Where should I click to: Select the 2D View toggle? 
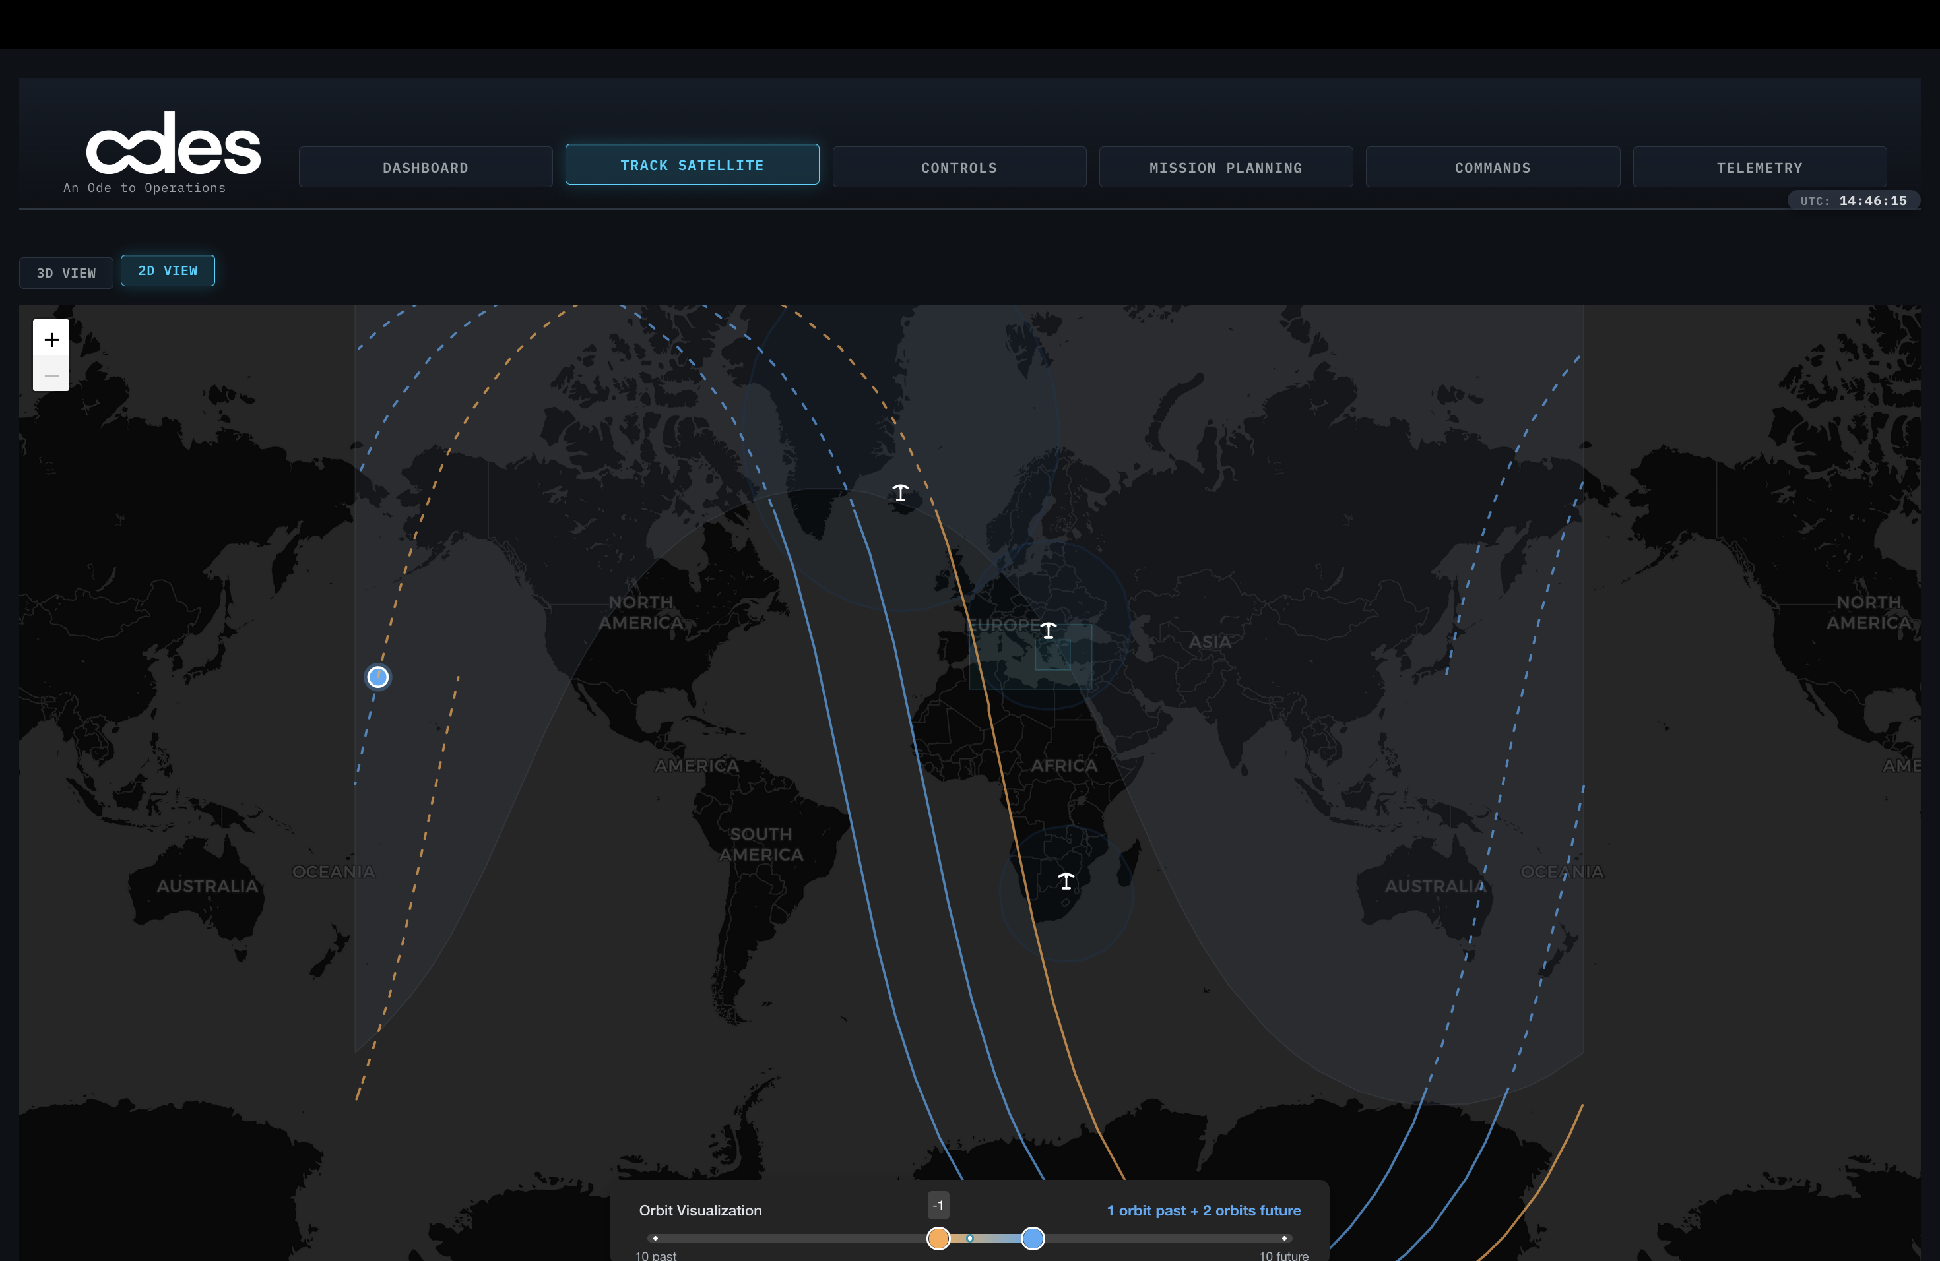168,270
